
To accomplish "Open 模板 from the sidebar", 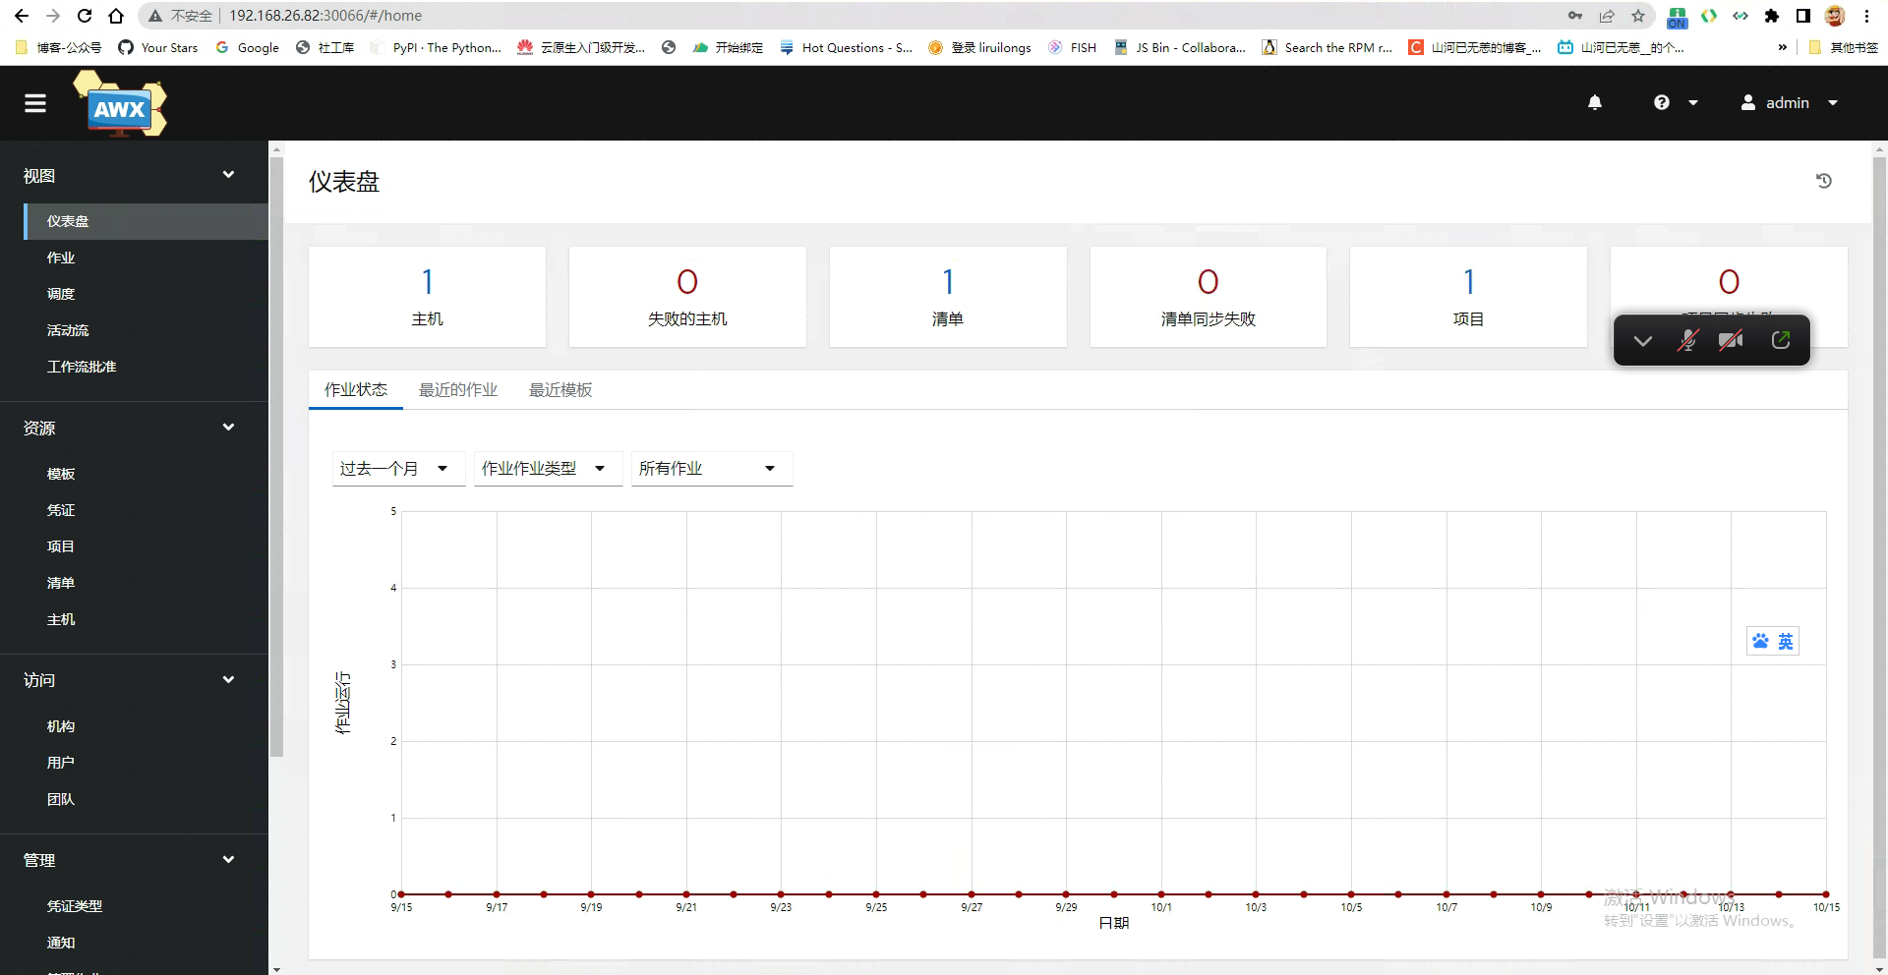I will point(61,474).
